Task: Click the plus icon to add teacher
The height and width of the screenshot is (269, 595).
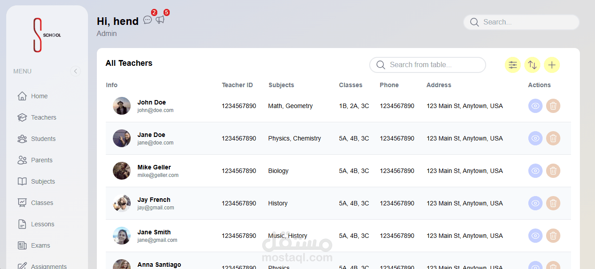Action: pos(552,65)
